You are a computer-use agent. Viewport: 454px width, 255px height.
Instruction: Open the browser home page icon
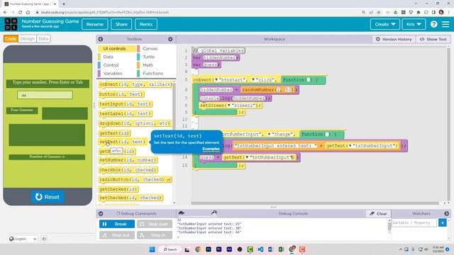(28, 13)
